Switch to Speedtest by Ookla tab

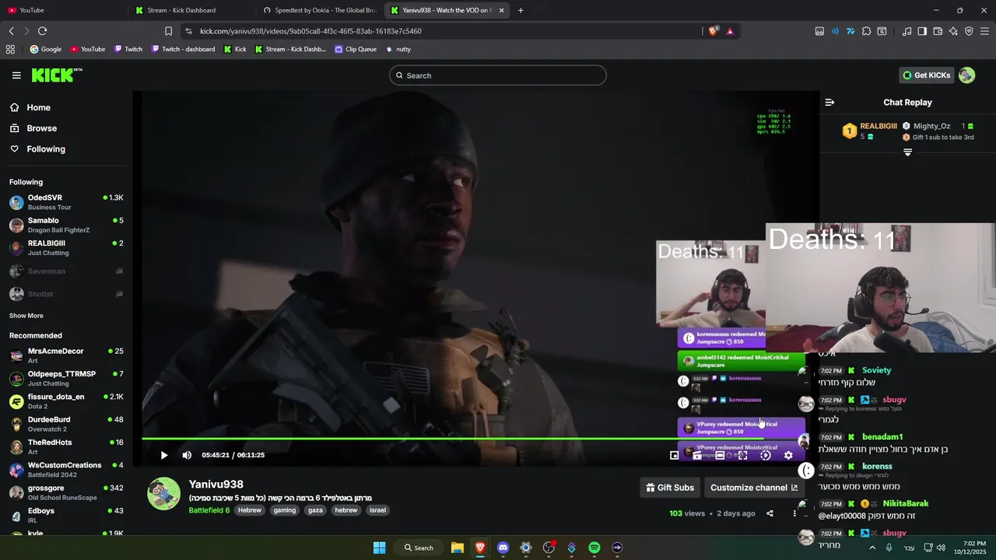point(320,10)
